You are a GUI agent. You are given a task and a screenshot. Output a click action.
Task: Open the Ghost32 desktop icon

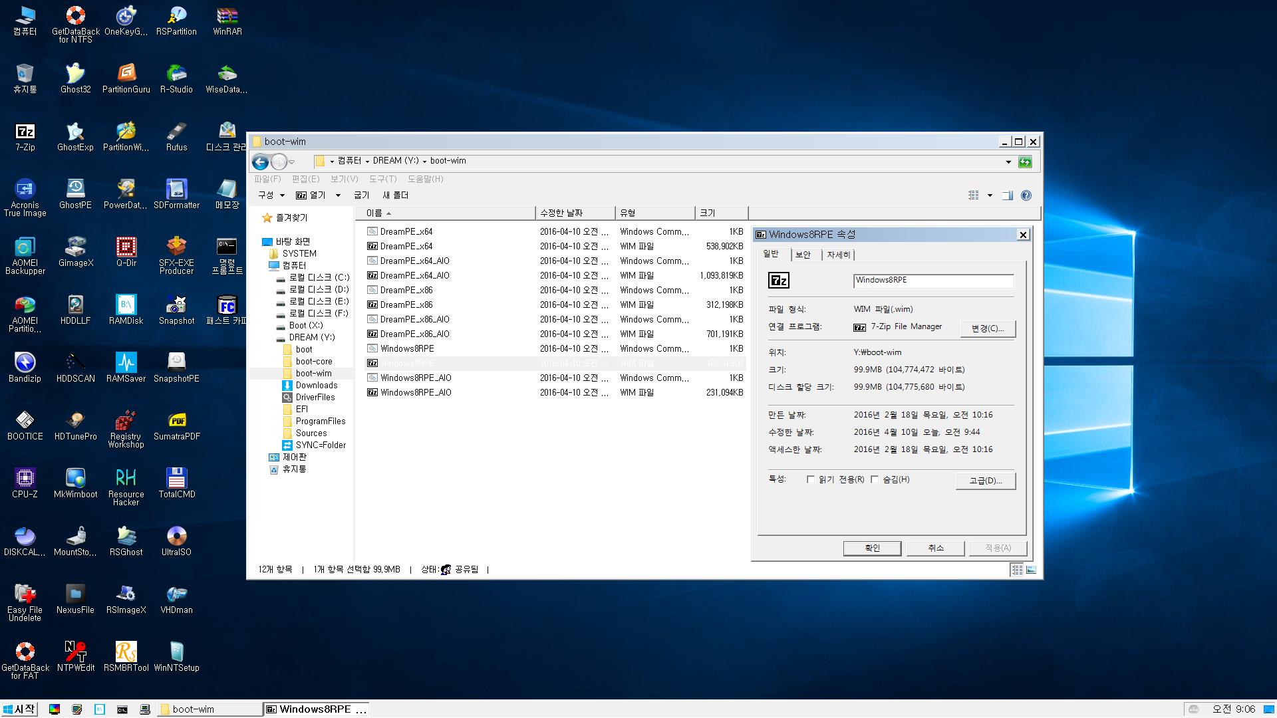[76, 78]
